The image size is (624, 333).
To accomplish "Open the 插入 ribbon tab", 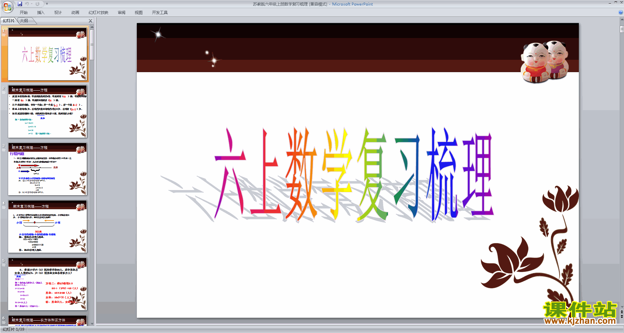I will coord(41,13).
